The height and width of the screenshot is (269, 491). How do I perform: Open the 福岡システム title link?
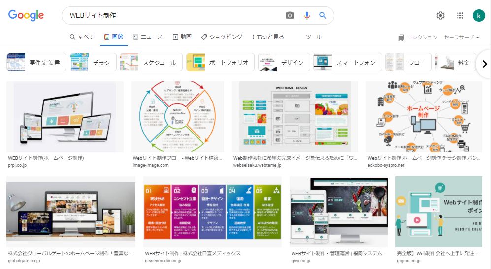pos(338,253)
